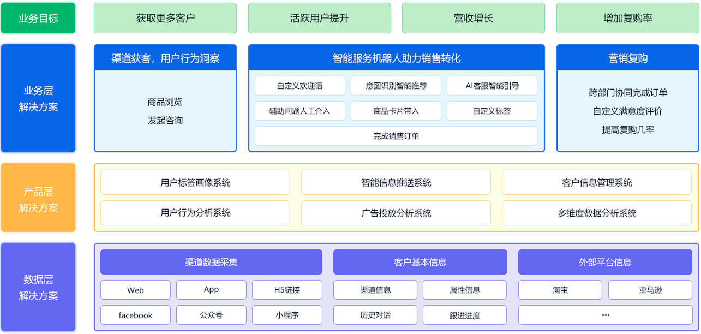Click the 业务目标 green label
701x334 pixels.
tap(39, 18)
